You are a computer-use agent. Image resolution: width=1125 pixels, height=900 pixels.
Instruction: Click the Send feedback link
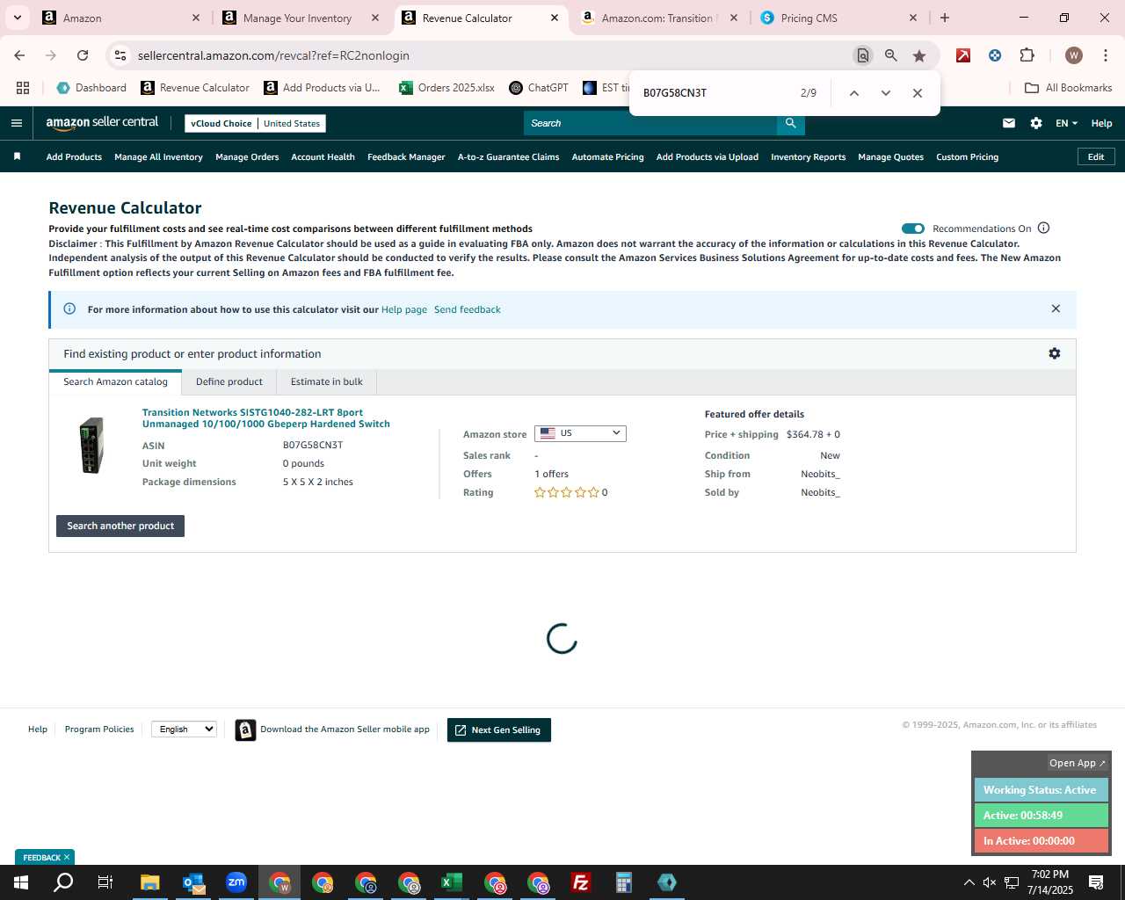468,309
